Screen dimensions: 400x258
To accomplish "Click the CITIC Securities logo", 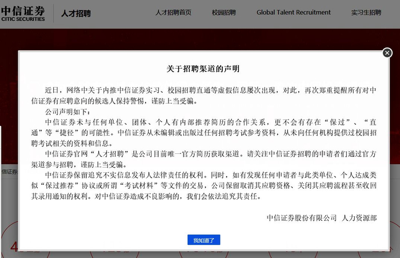I will click(x=23, y=14).
